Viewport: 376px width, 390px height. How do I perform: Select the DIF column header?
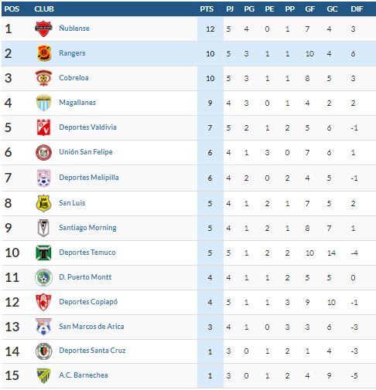357,9
